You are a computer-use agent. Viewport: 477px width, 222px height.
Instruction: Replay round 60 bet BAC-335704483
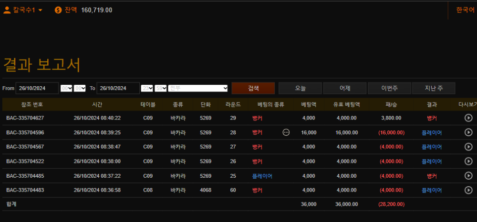(x=468, y=190)
